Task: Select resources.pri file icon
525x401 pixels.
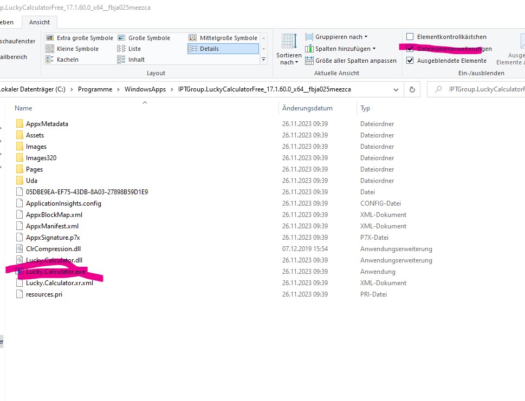Action: tap(20, 294)
